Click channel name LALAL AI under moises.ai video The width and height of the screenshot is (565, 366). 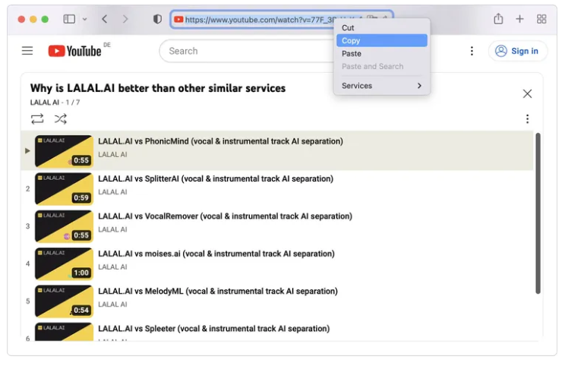point(113,267)
